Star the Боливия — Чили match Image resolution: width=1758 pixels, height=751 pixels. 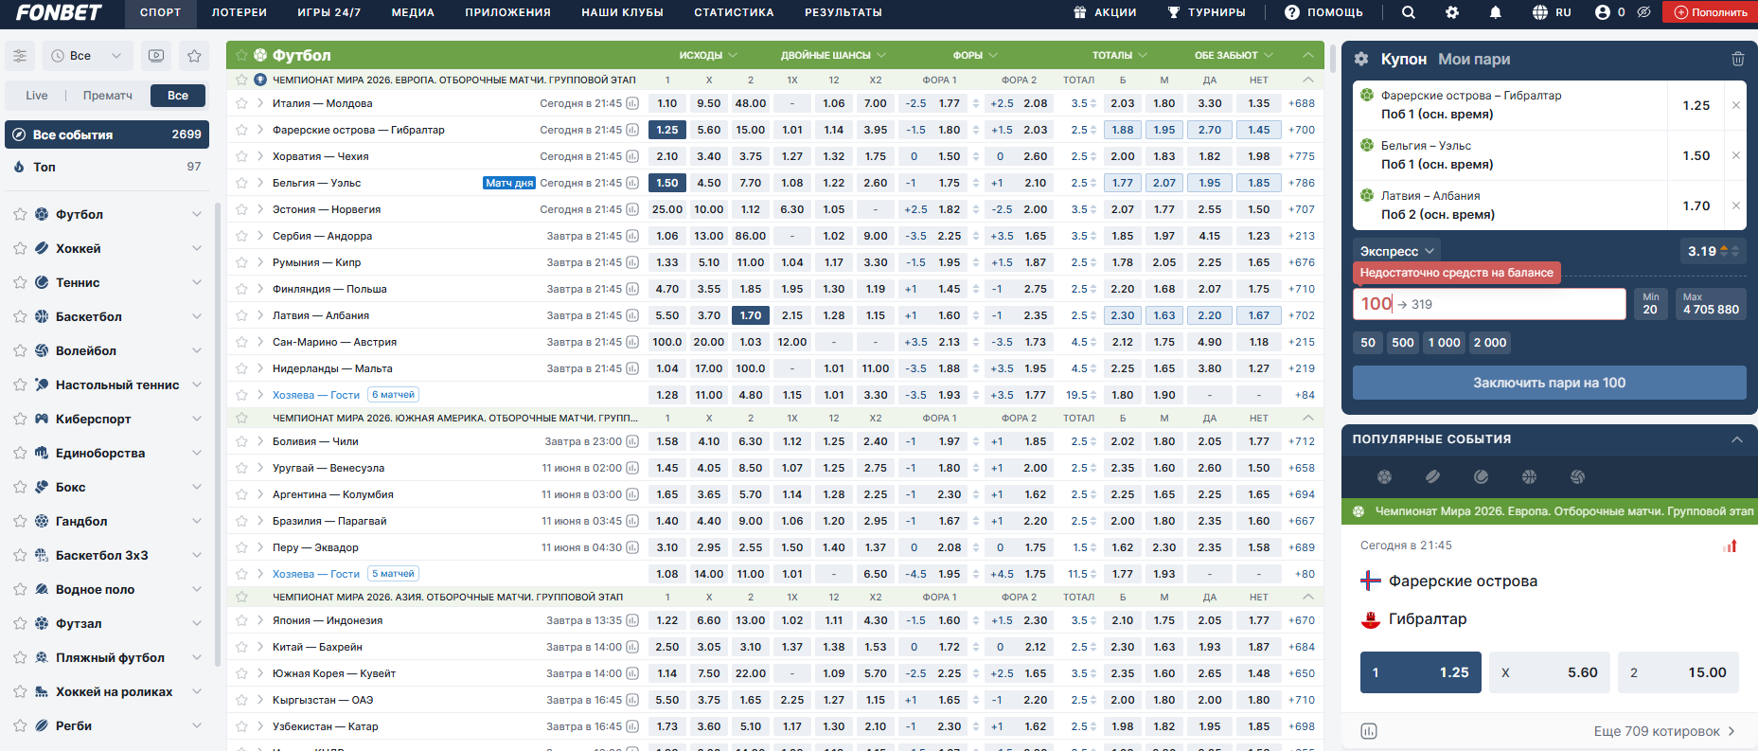click(x=241, y=441)
